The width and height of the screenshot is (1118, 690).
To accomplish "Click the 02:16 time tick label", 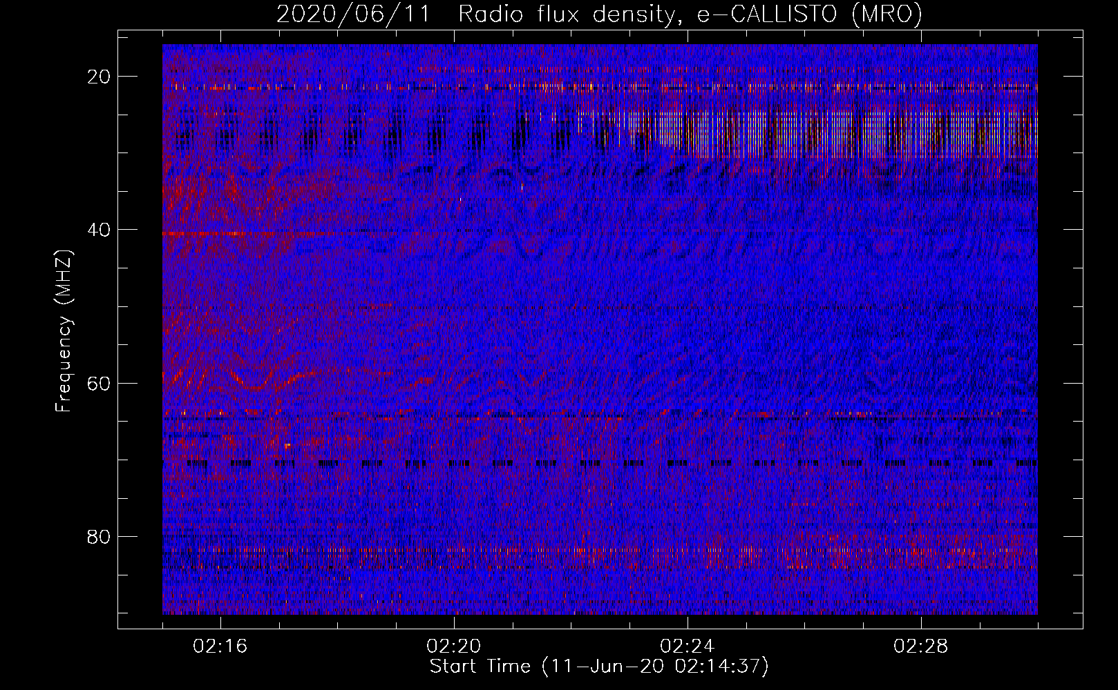I will pos(220,647).
